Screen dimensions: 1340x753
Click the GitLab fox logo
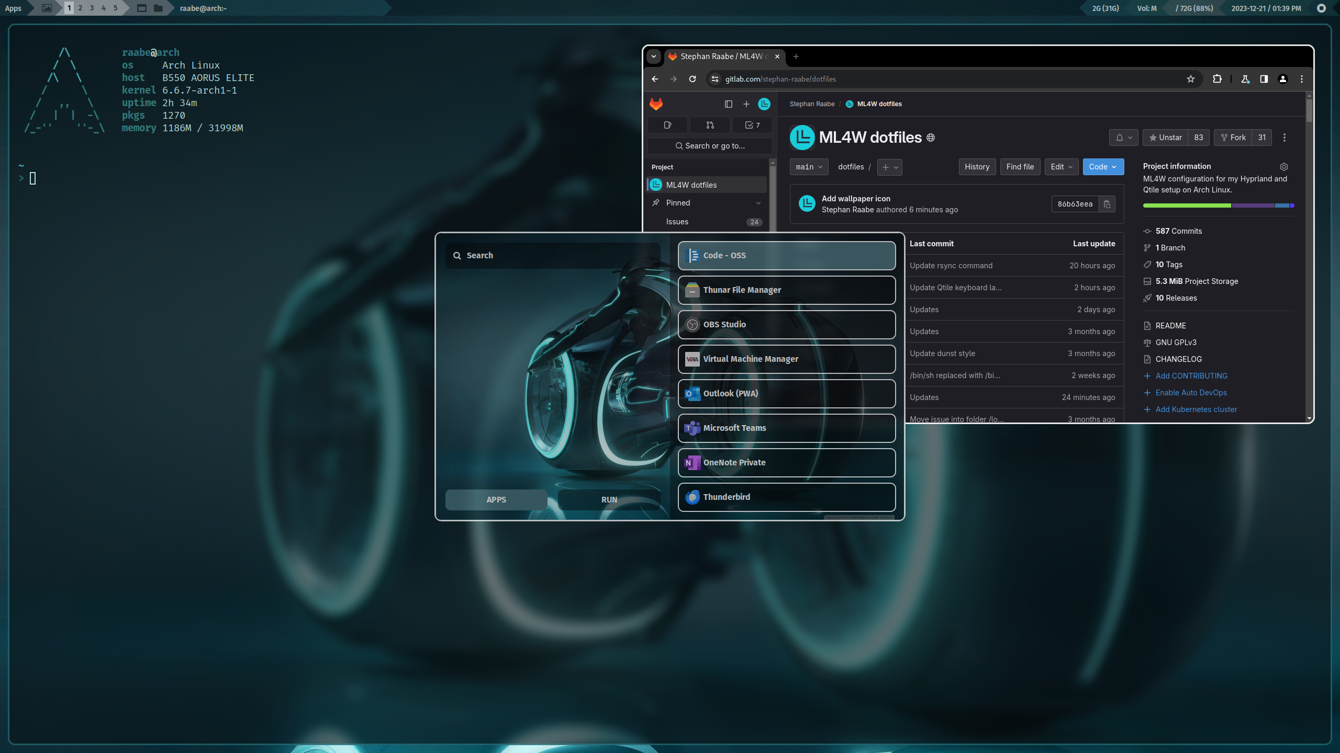pos(656,104)
